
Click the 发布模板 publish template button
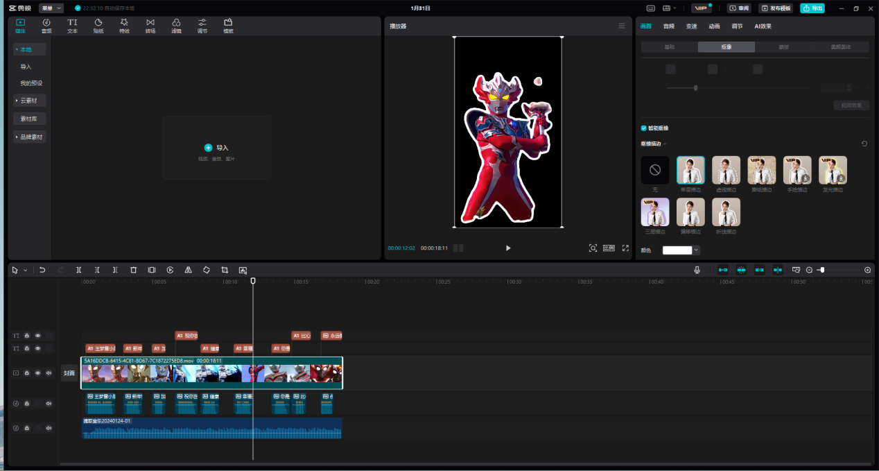pyautogui.click(x=776, y=8)
